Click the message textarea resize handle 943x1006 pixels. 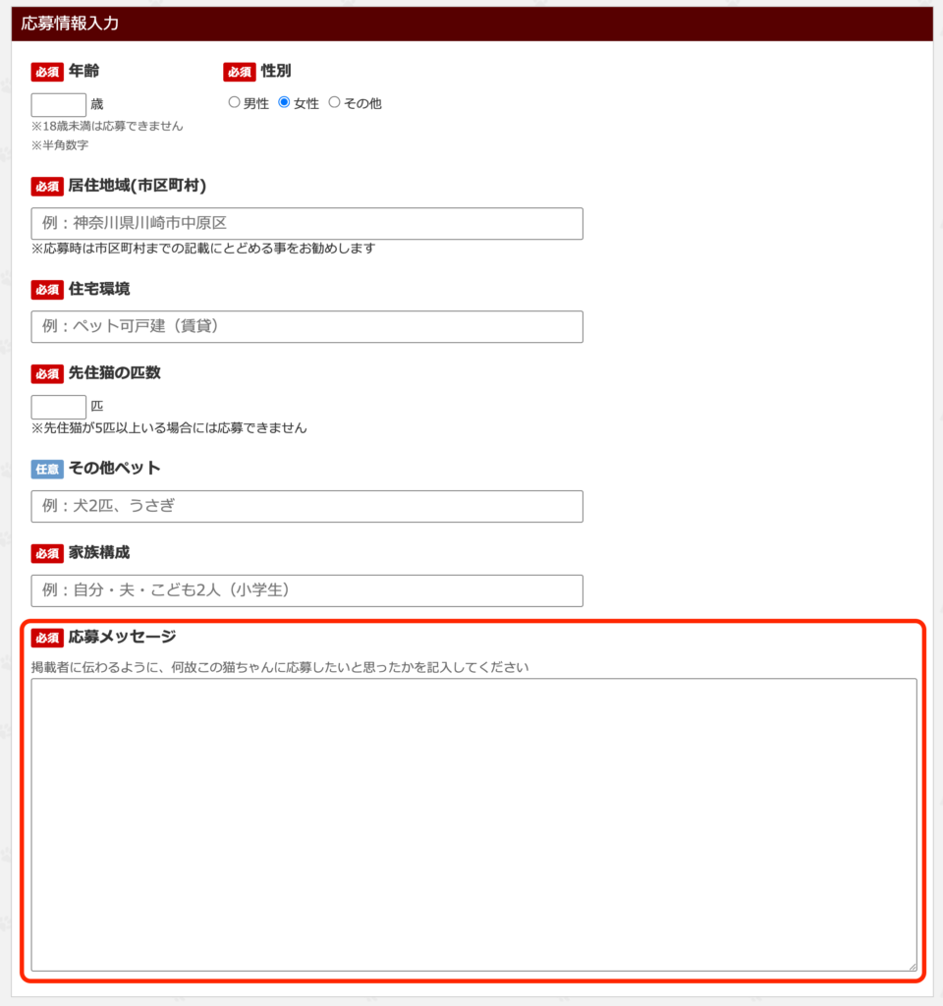[912, 967]
